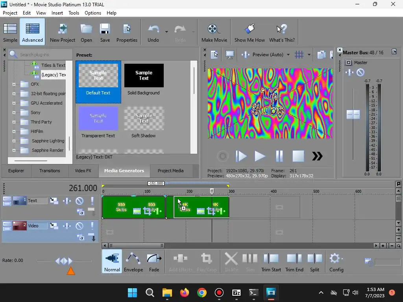Create a New Project

tap(63, 32)
